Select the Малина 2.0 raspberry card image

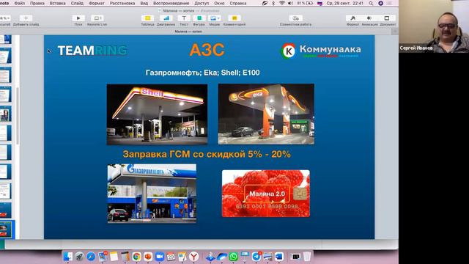point(266,194)
